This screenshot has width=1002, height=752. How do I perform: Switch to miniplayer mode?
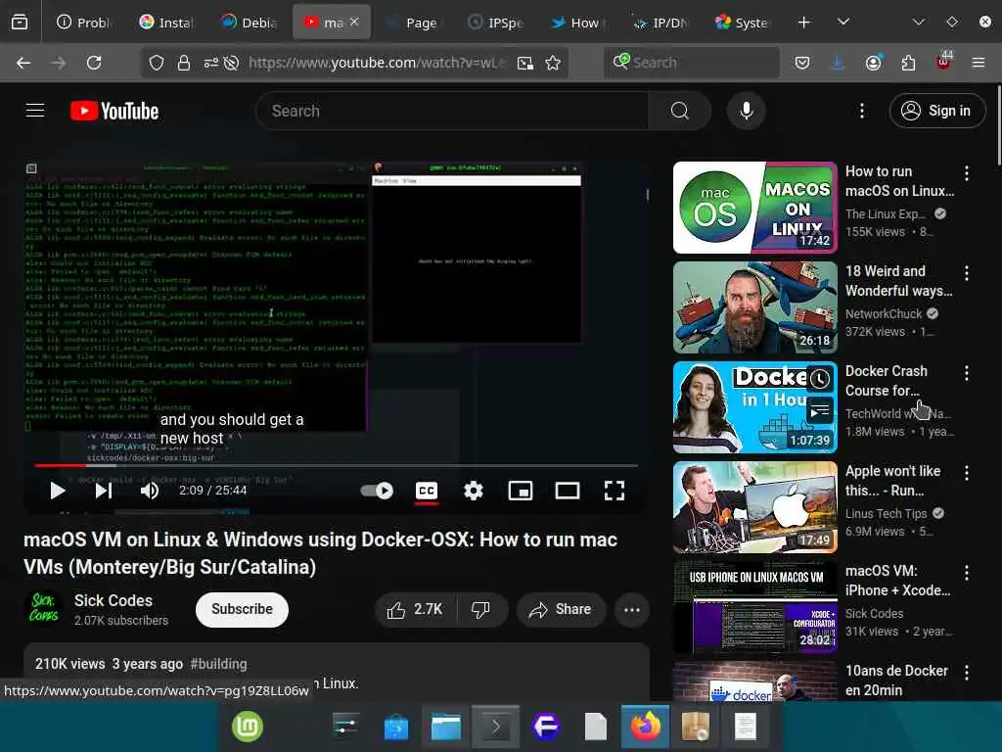tap(521, 491)
